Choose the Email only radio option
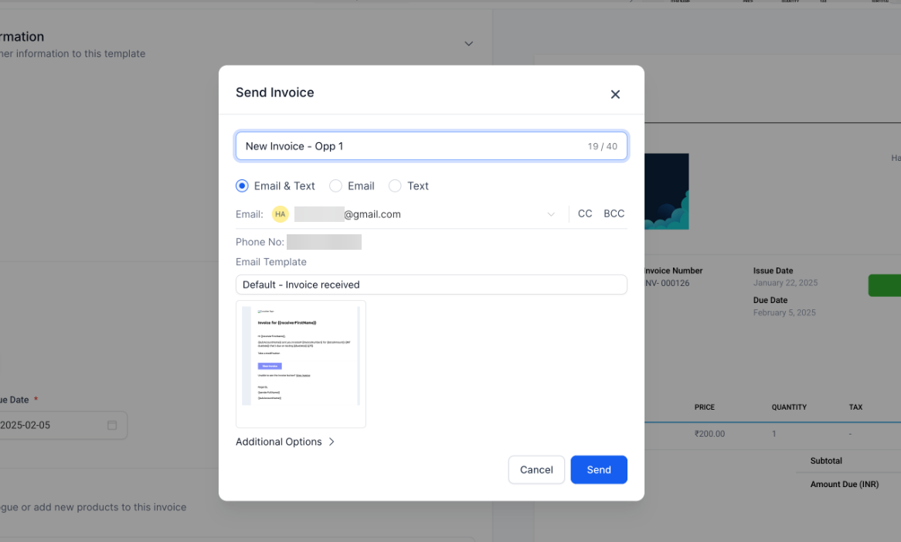 coord(335,186)
